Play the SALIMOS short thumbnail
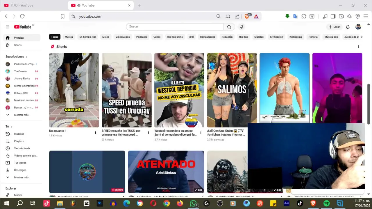This screenshot has width=372, height=209. (232, 90)
